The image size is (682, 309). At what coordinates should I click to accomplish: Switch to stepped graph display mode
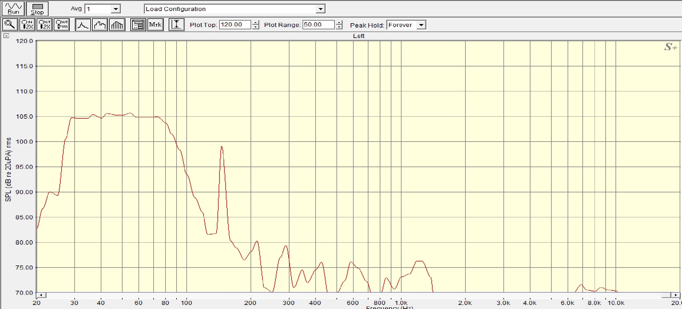(100, 25)
